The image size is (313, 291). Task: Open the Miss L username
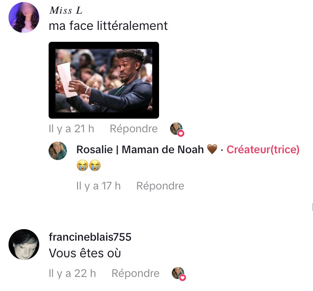(66, 10)
